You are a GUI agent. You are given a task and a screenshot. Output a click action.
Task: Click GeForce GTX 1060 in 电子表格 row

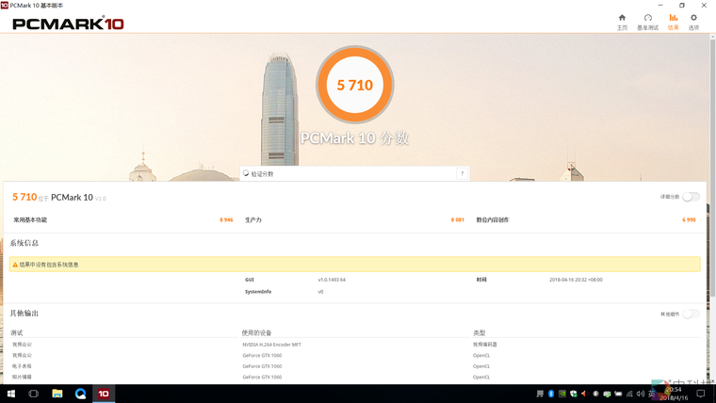click(x=262, y=366)
